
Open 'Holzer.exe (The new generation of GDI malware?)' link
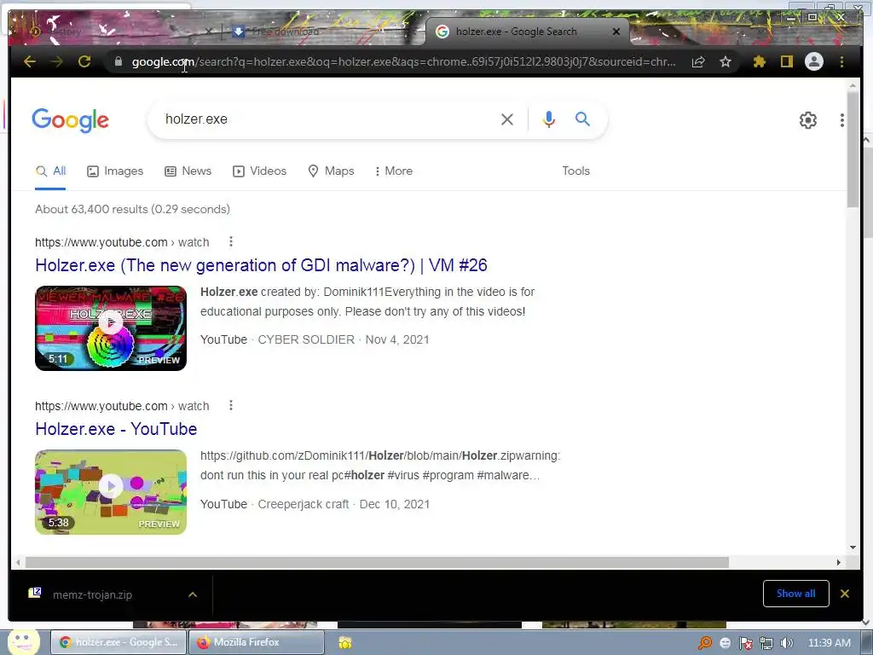tap(261, 265)
